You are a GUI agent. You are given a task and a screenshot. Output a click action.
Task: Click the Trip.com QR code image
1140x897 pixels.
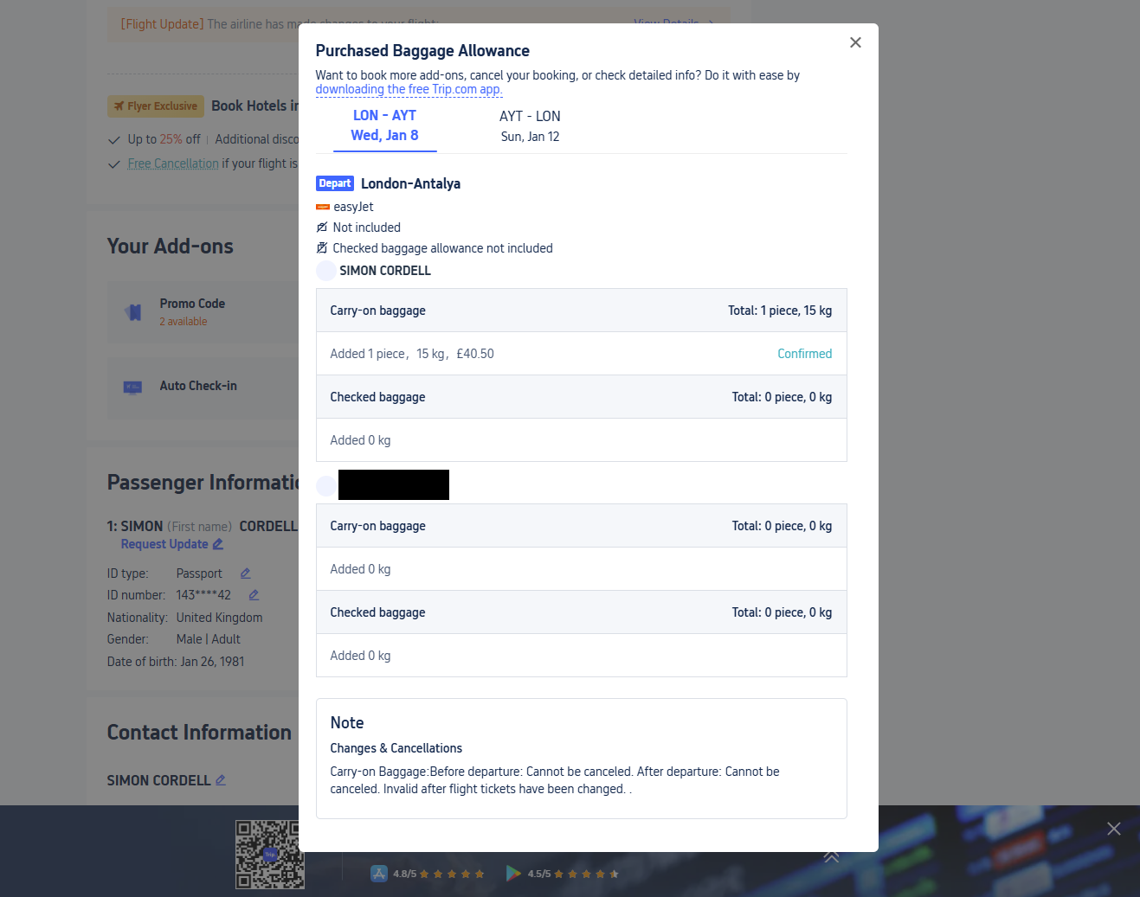(269, 855)
